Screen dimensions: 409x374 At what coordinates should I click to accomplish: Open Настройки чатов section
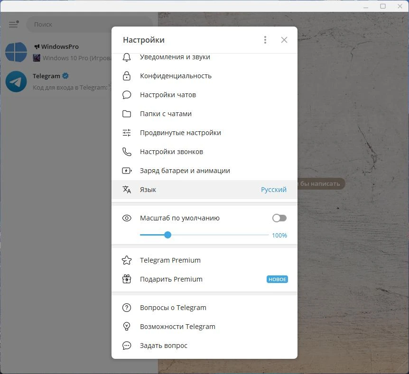pyautogui.click(x=204, y=95)
